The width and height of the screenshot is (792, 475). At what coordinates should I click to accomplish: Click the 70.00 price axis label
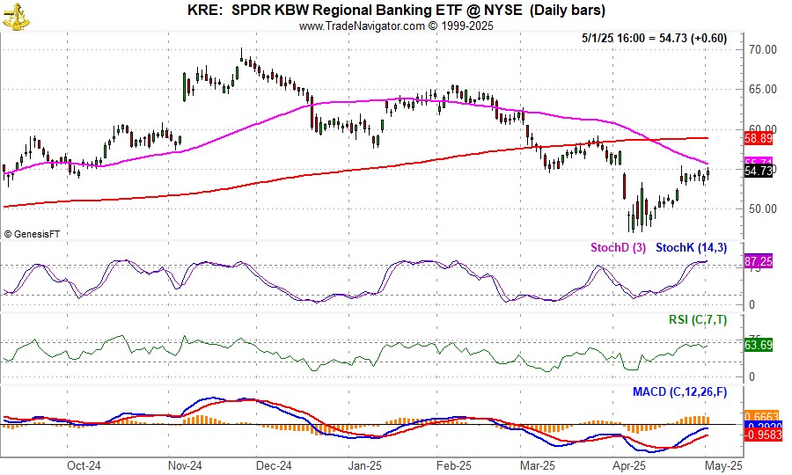pos(763,49)
